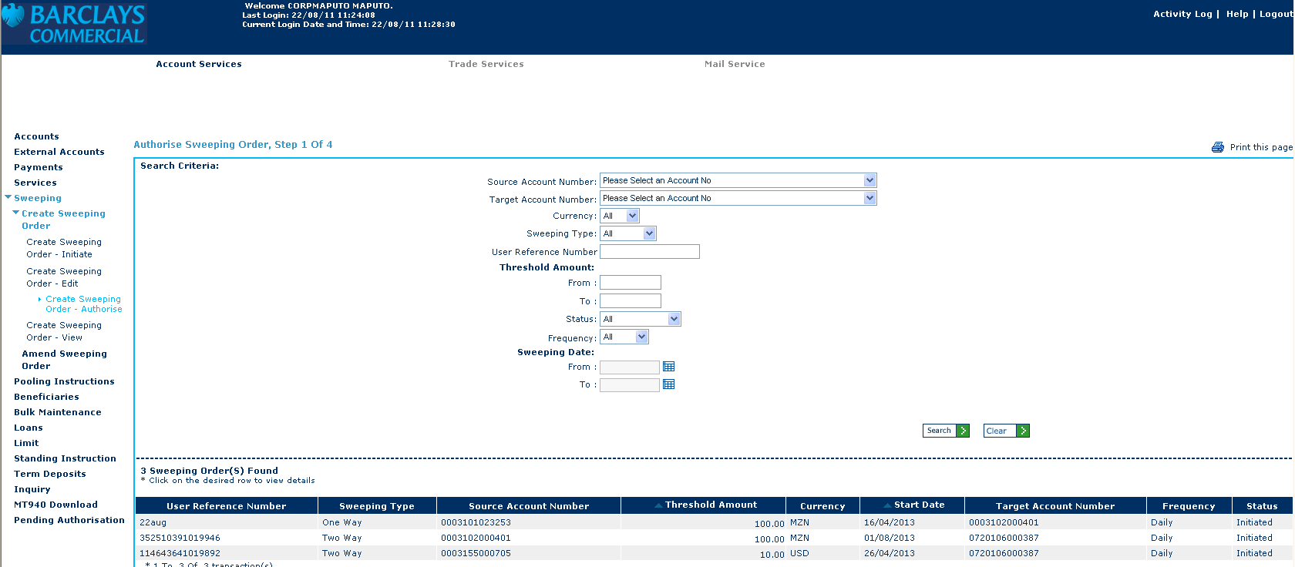This screenshot has height=567, width=1295.
Task: Sort by Start Date column header
Action: (913, 505)
